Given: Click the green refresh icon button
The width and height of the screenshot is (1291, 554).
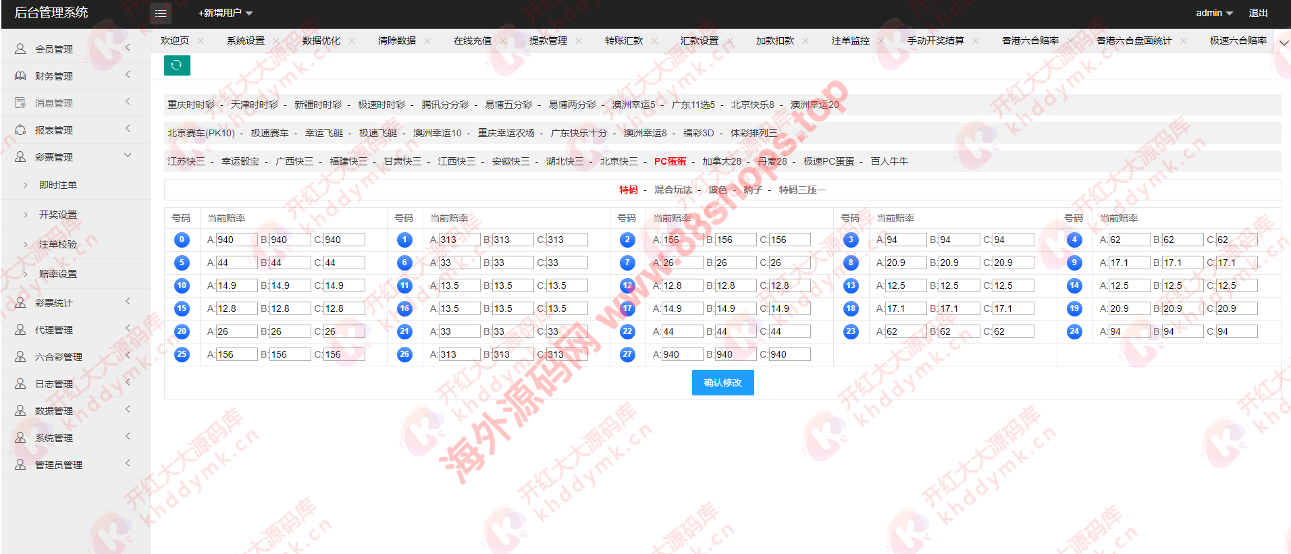Looking at the screenshot, I should (177, 65).
